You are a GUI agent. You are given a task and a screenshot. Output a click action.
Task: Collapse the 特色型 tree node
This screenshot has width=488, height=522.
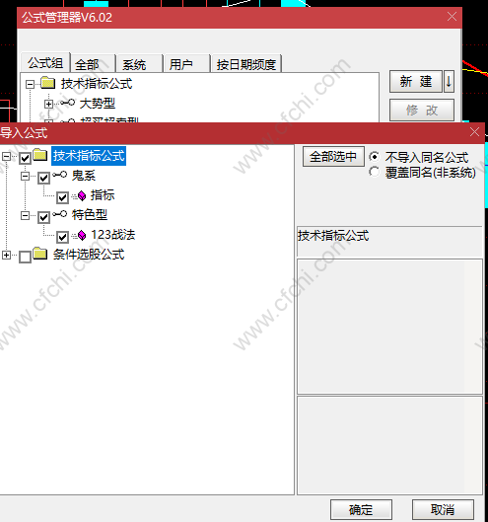tap(25, 215)
